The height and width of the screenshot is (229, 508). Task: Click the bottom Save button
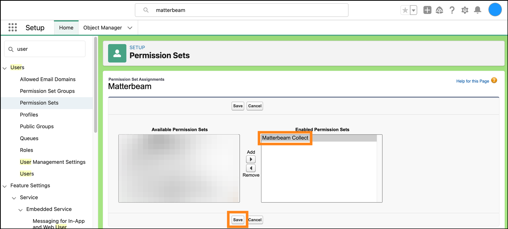238,220
